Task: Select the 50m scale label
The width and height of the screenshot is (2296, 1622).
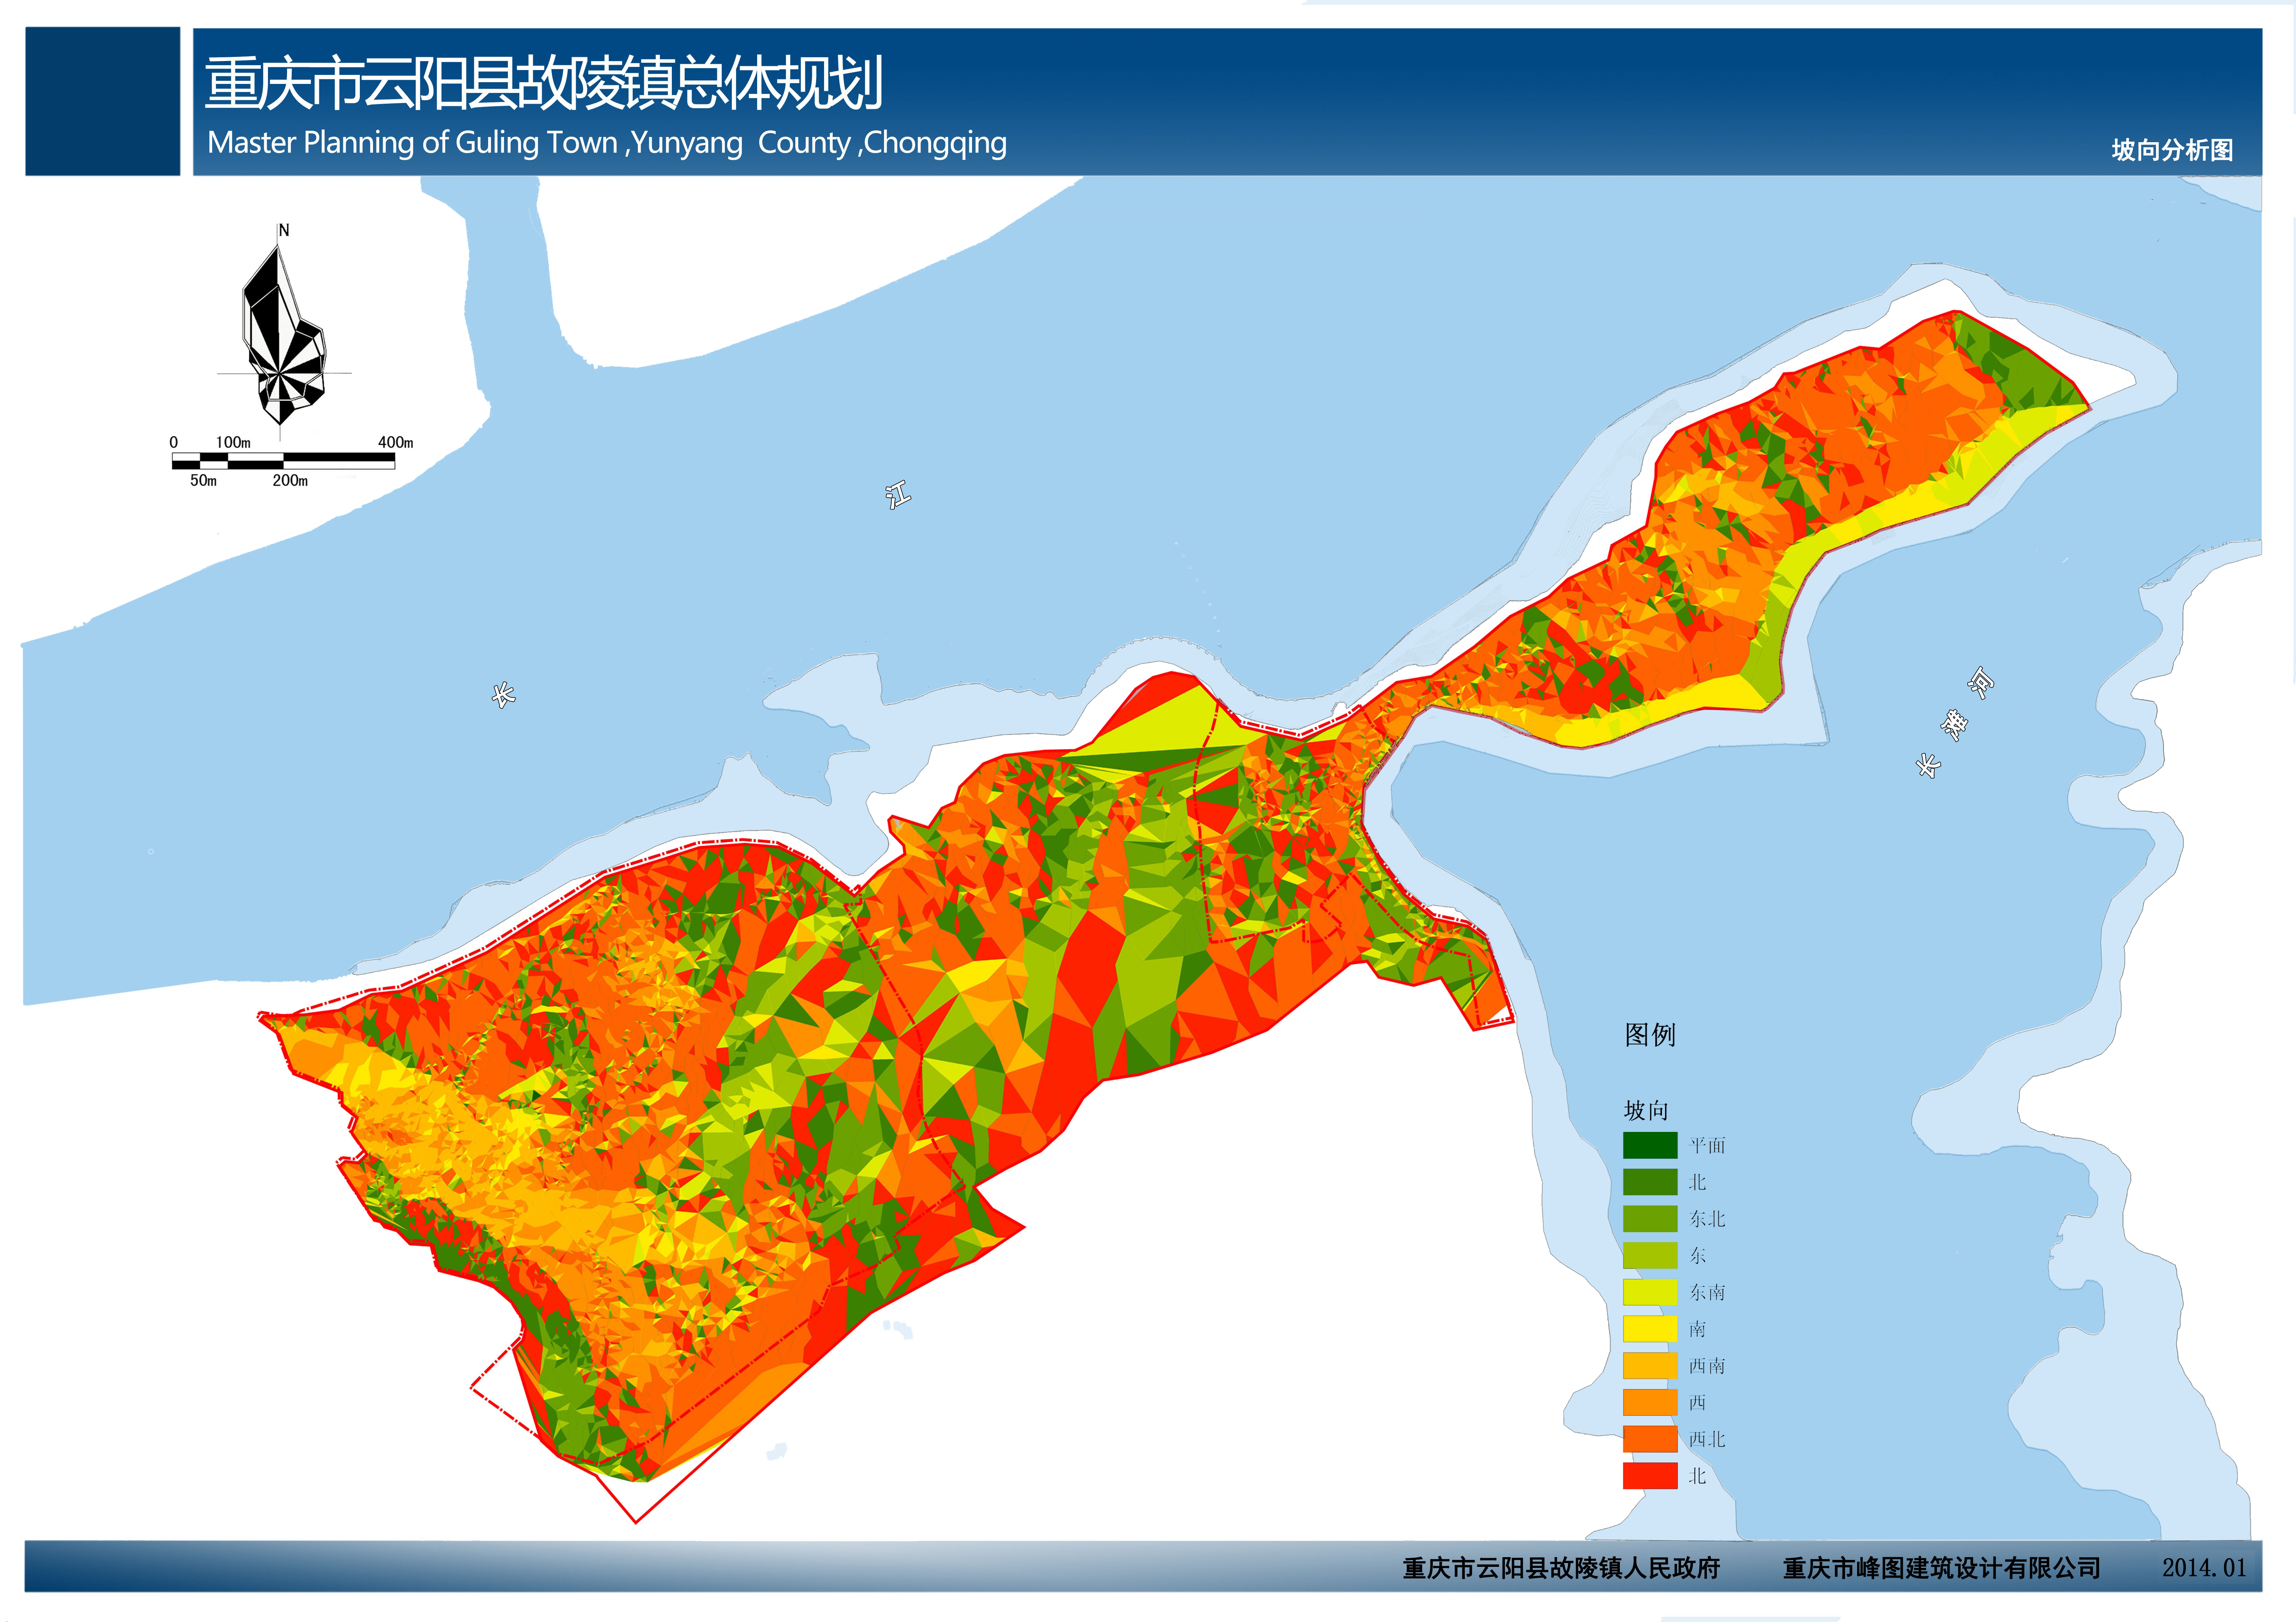Action: point(203,480)
